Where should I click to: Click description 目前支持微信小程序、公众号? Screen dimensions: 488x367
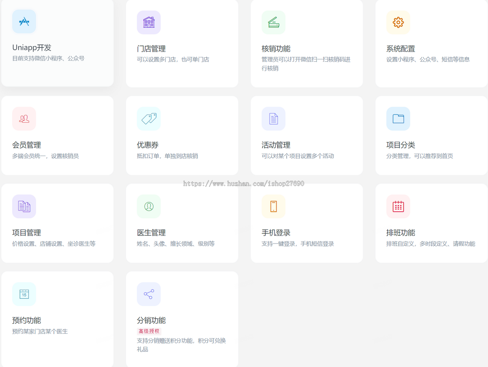pyautogui.click(x=48, y=59)
